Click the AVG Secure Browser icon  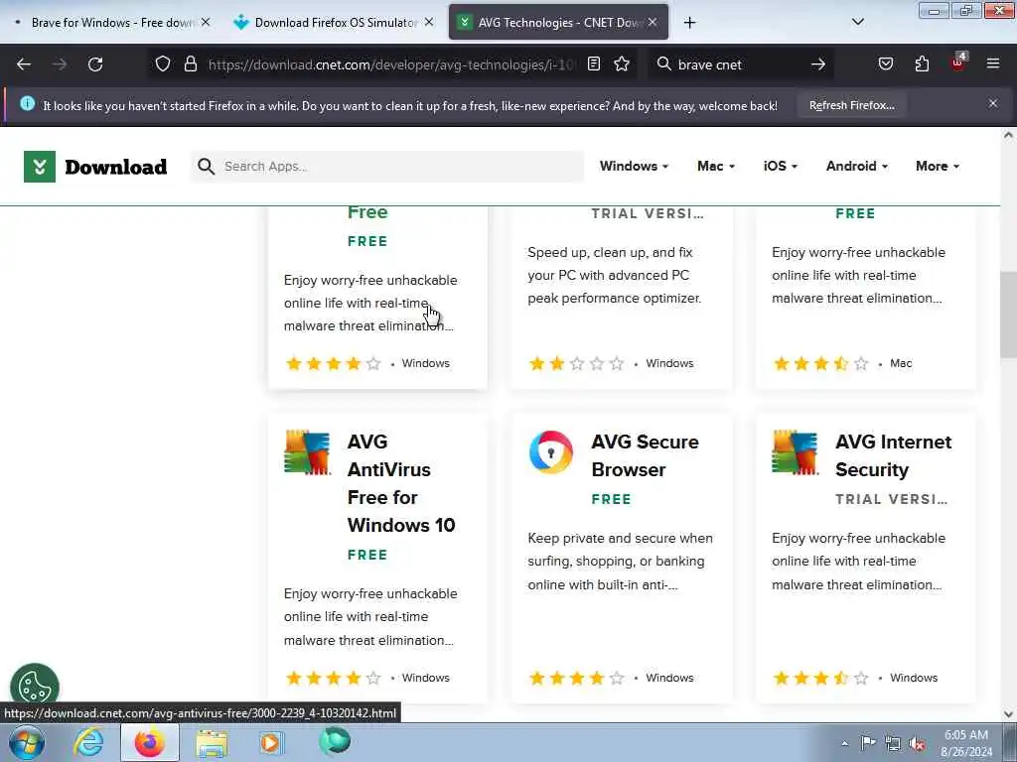pos(550,452)
